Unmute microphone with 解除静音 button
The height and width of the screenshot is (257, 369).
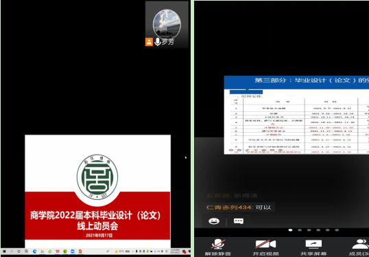(217, 247)
